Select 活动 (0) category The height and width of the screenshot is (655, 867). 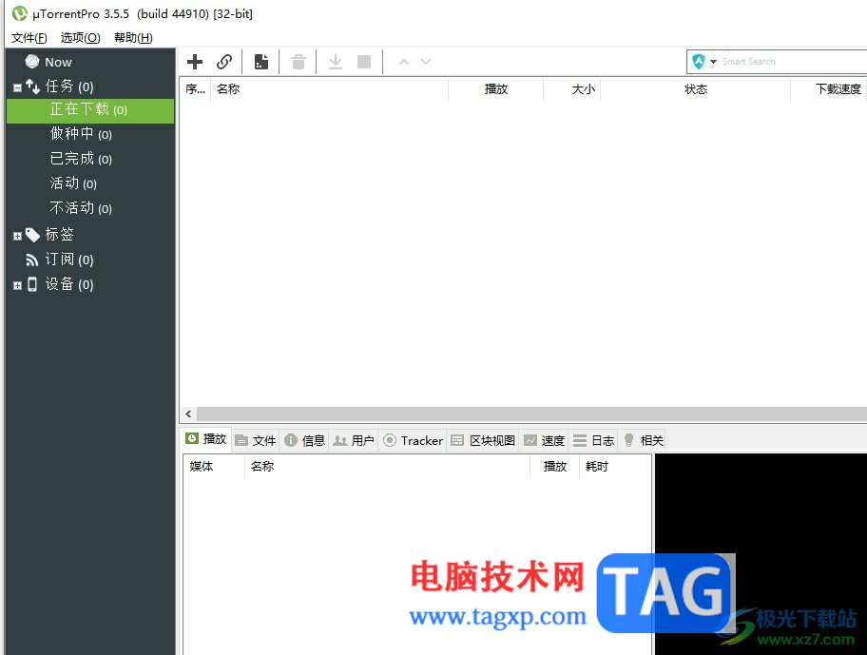coord(73,183)
